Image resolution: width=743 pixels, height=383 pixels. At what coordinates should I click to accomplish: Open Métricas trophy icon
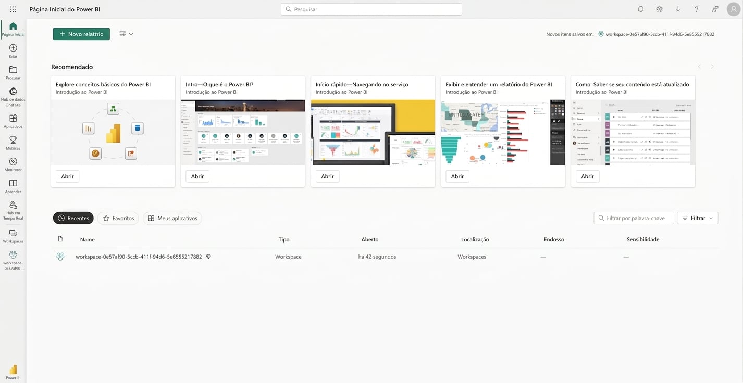tap(13, 143)
